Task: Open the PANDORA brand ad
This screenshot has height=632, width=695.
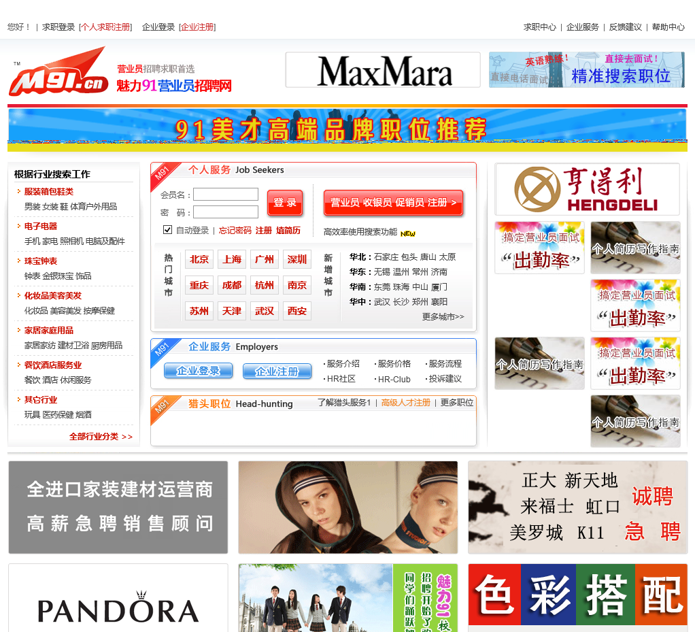Action: [118, 598]
